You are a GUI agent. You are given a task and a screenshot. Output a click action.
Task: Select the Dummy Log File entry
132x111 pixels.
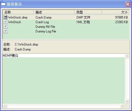[46, 31]
